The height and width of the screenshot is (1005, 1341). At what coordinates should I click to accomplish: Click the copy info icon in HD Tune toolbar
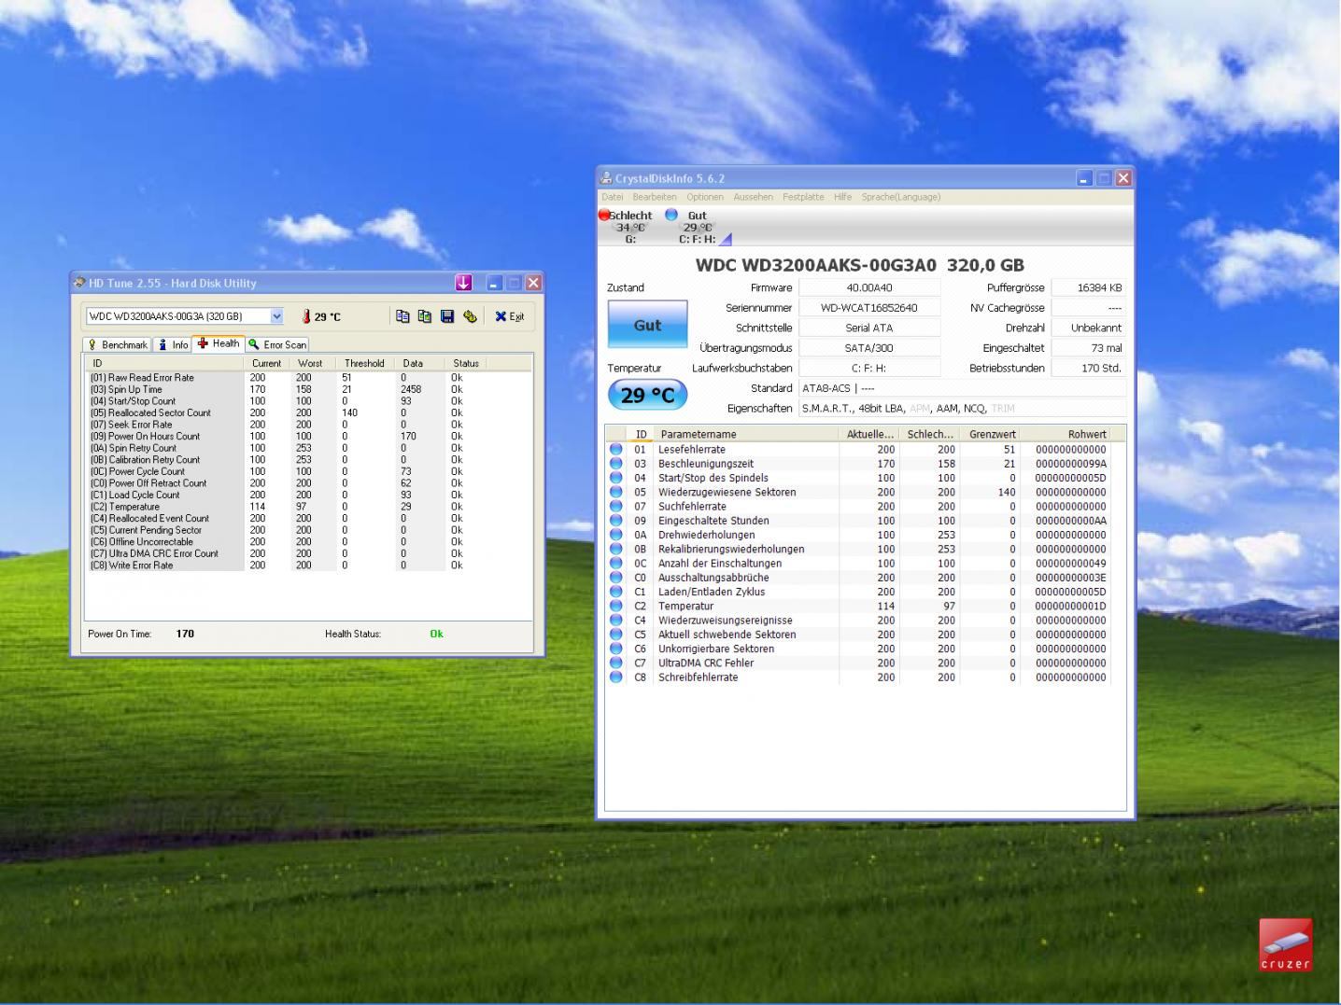[402, 316]
